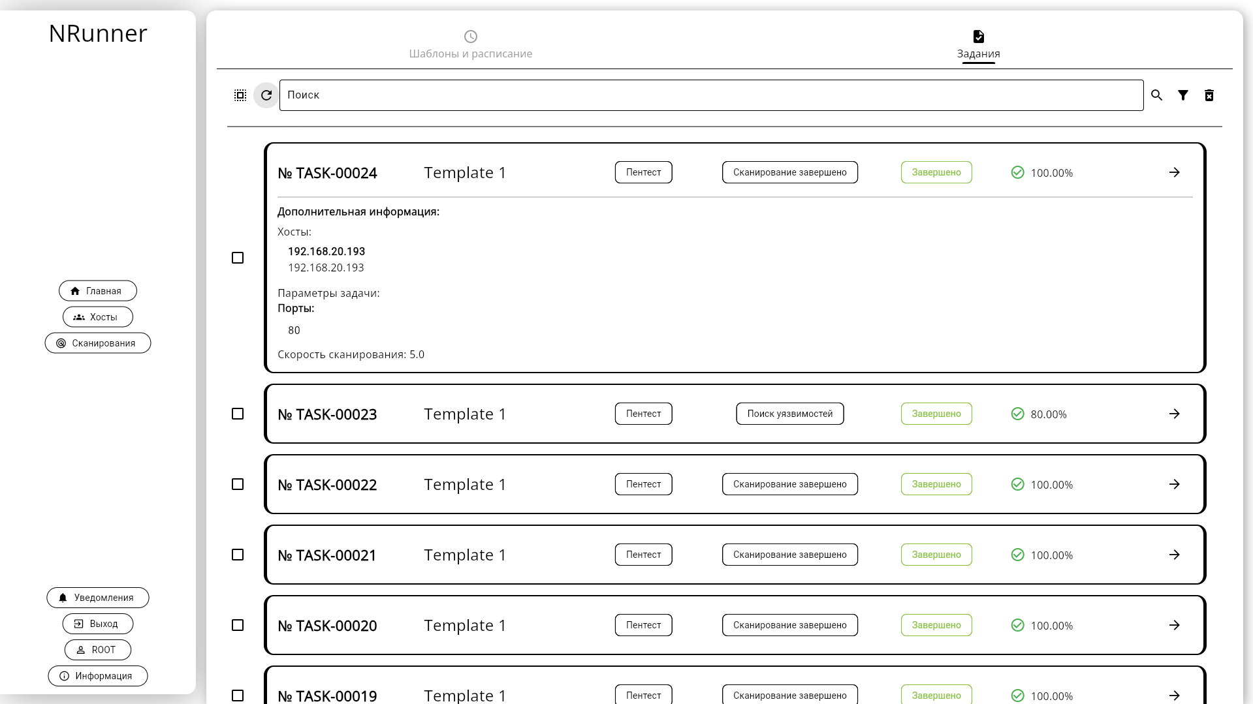Click Скорость сканирования: 5.0 text
The width and height of the screenshot is (1253, 704).
(351, 354)
